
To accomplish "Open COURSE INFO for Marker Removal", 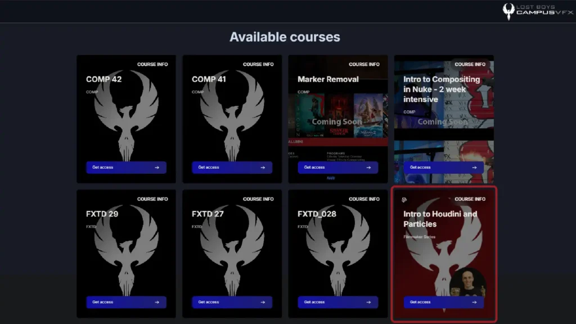I will coord(364,64).
